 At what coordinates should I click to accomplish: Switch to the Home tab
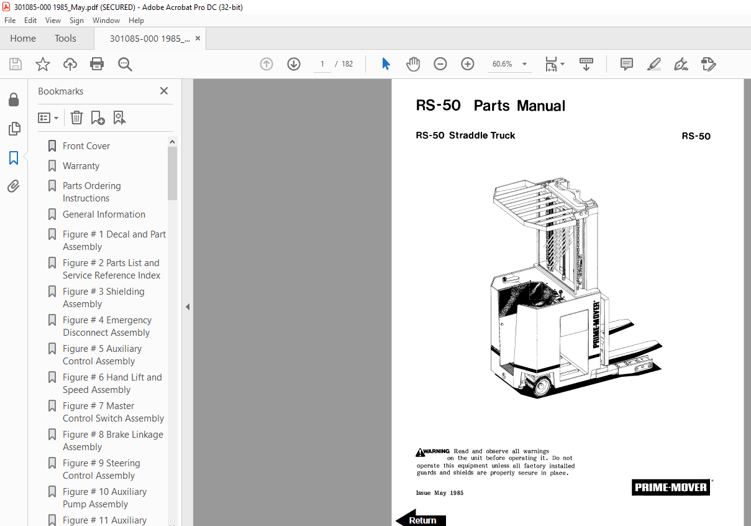(23, 39)
